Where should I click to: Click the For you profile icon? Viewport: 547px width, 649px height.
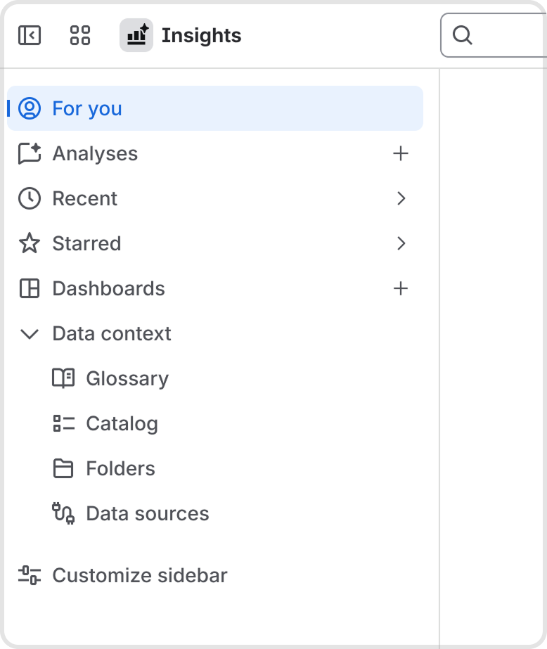(x=30, y=108)
